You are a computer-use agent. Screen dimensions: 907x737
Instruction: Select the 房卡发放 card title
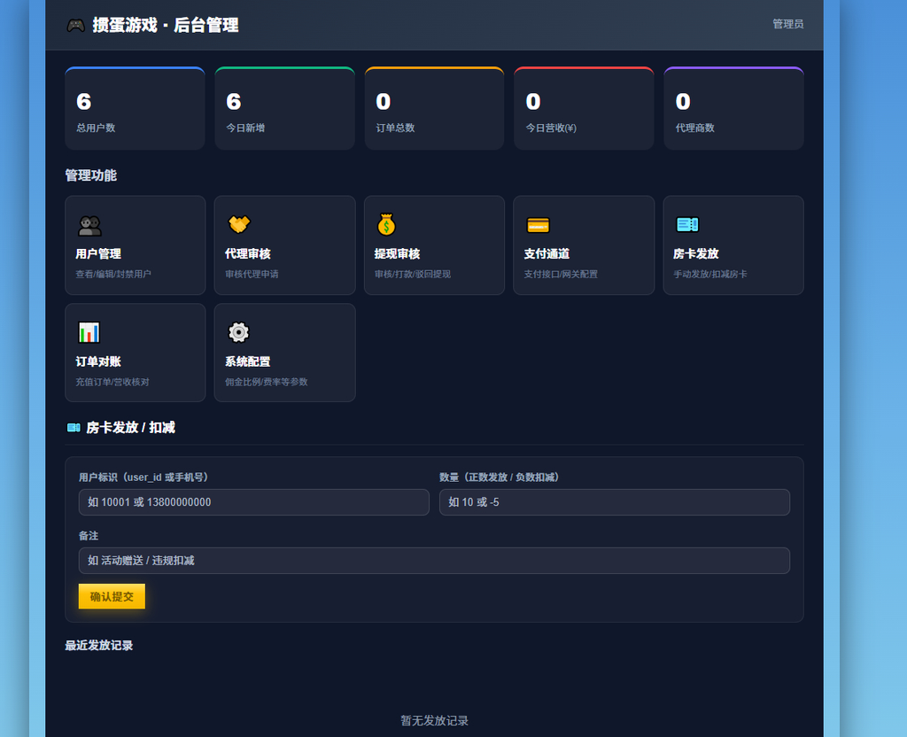click(x=696, y=253)
